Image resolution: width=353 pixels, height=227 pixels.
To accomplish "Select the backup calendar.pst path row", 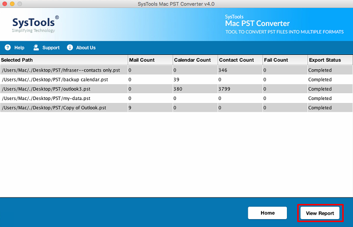I will point(64,79).
